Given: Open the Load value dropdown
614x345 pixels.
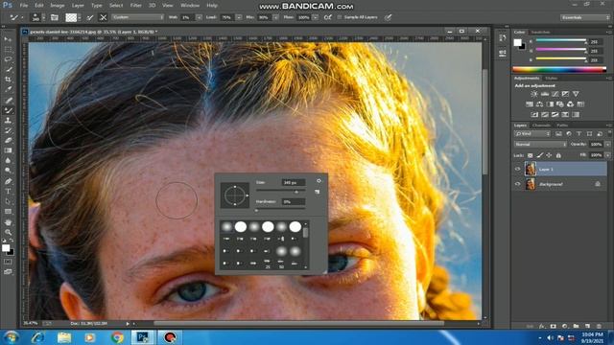Looking at the screenshot, I should pos(239,17).
